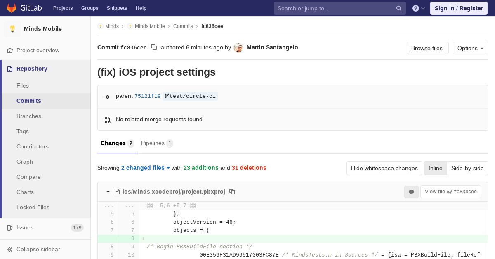This screenshot has width=495, height=259.
Task: Click Browse files button
Action: click(427, 48)
